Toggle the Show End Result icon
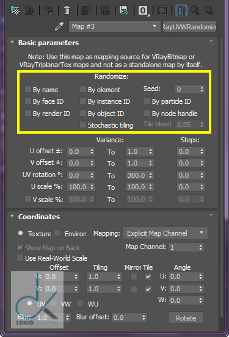 (181, 11)
